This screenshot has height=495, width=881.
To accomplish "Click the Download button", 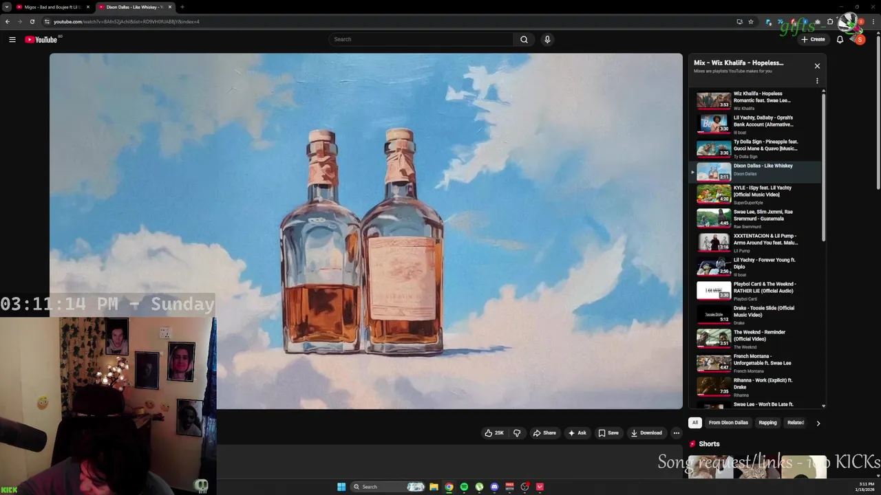I will [646, 433].
